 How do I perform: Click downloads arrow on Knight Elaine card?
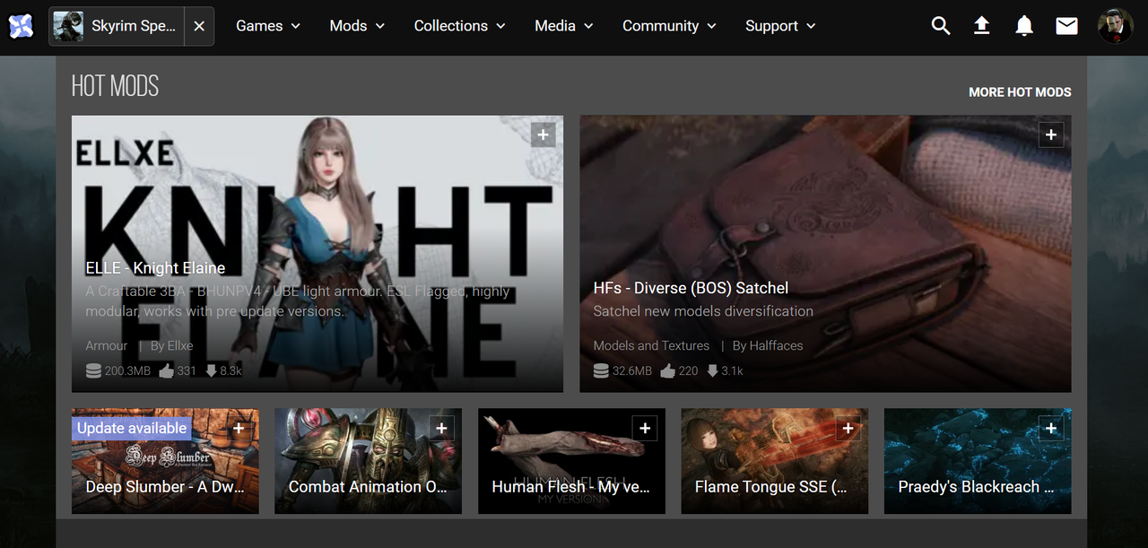tap(211, 370)
